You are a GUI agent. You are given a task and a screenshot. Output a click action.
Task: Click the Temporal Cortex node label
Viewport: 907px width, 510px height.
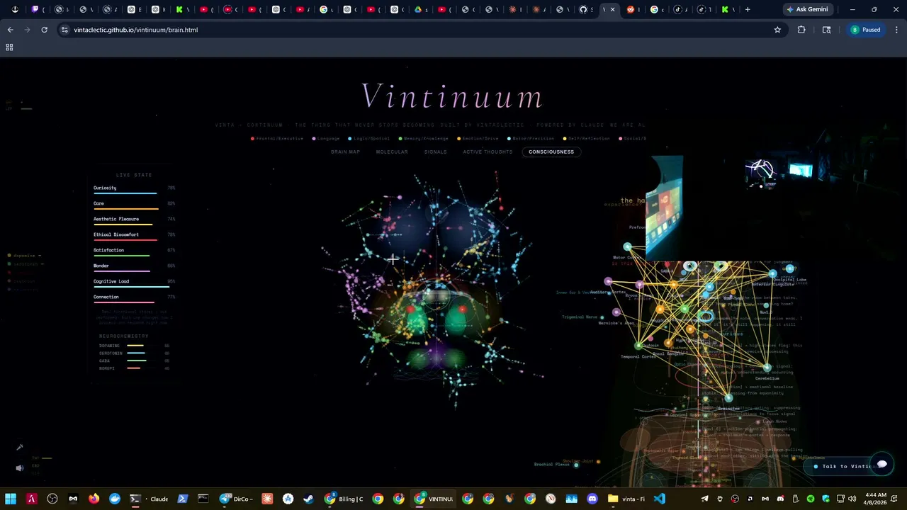coord(638,356)
